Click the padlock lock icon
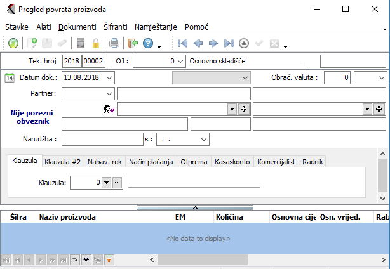 click(96, 43)
